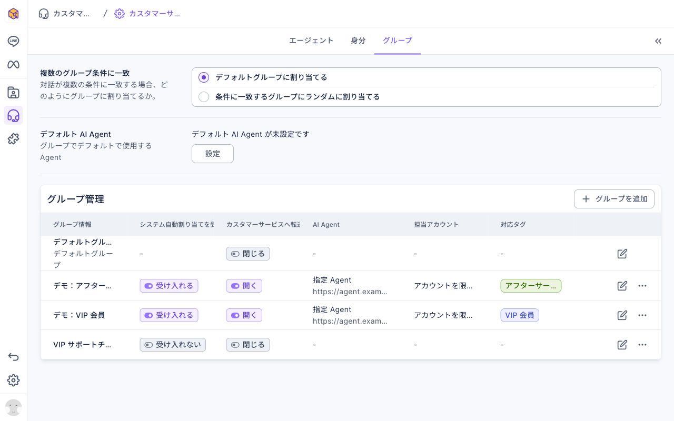Edit the デフォルトグループ row
Image resolution: width=674 pixels, height=421 pixels.
click(x=622, y=254)
